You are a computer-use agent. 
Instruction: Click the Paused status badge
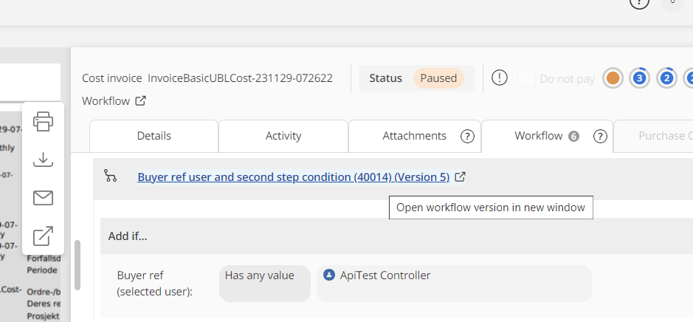(438, 78)
